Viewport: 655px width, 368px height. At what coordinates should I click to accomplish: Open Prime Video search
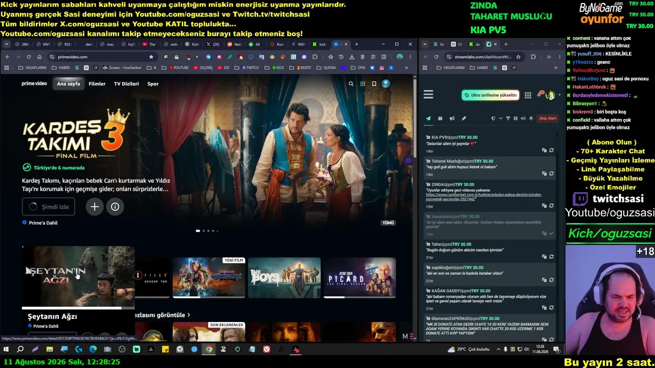(x=351, y=84)
